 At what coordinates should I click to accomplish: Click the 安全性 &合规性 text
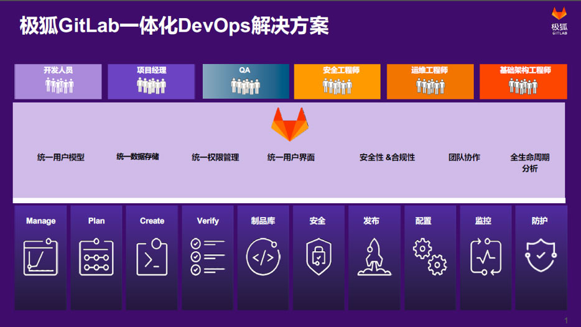point(387,157)
